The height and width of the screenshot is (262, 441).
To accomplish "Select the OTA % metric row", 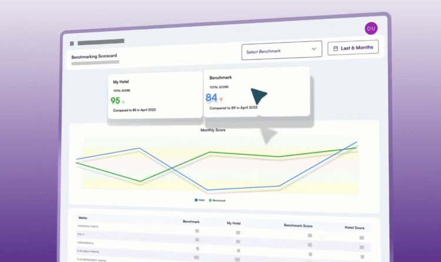I will click(223, 240).
